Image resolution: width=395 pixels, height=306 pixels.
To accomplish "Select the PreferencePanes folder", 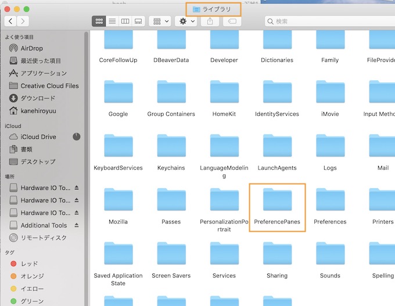I will coord(277,200).
